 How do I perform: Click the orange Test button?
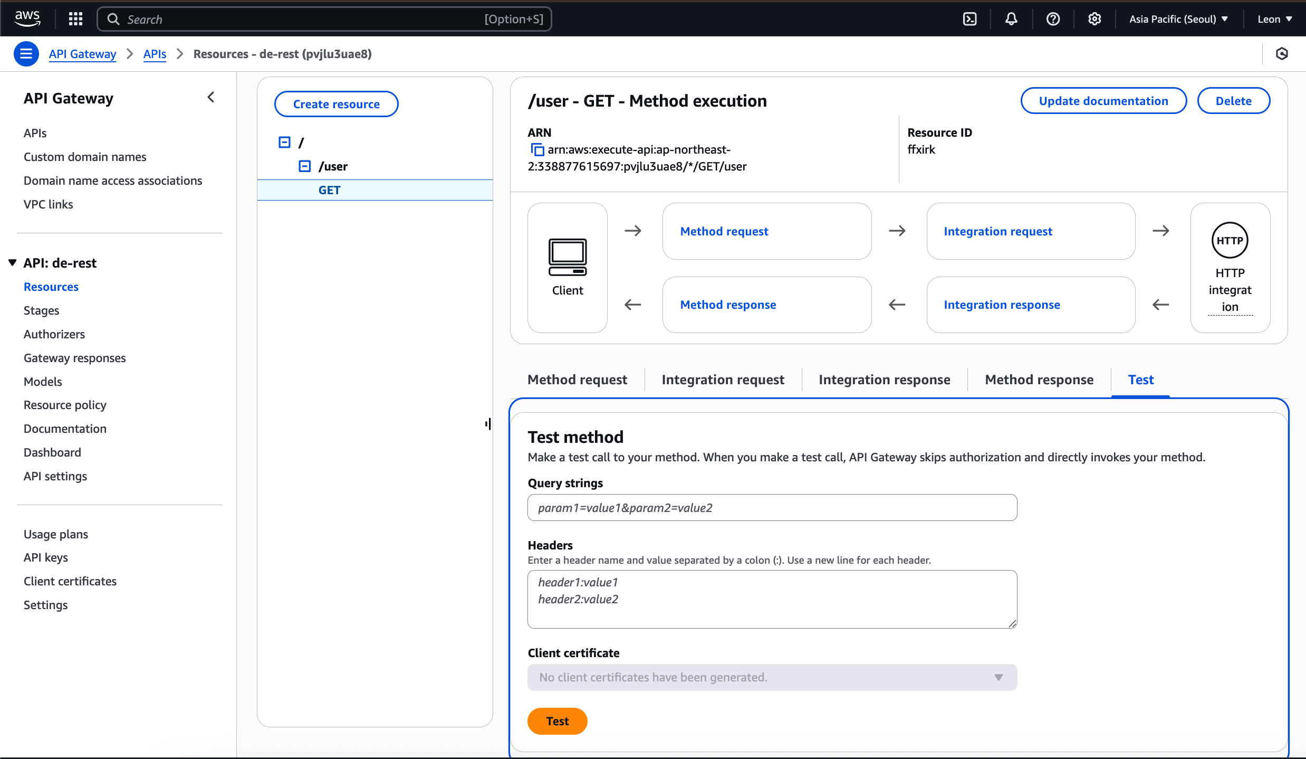point(557,721)
